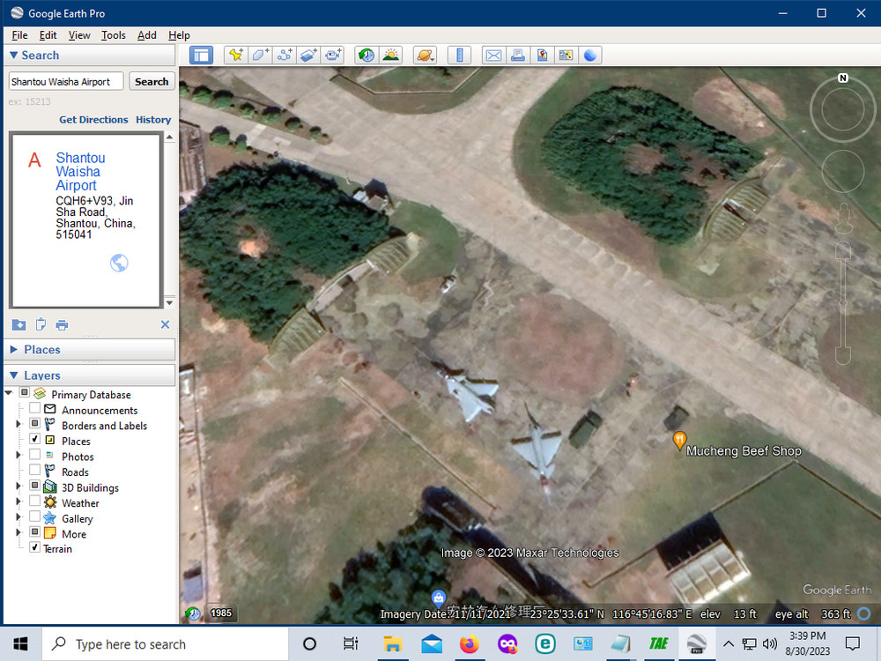Open Firefox from the taskbar
This screenshot has width=881, height=661.
coord(470,643)
